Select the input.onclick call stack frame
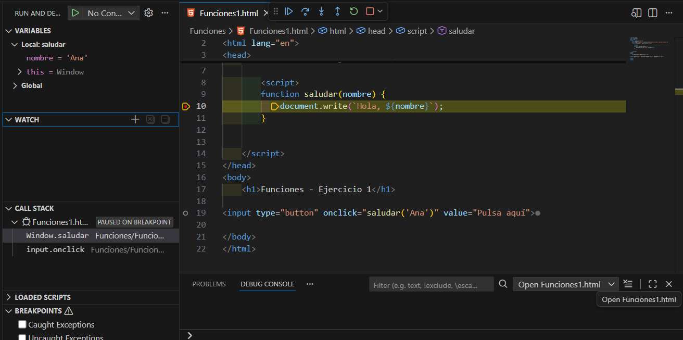Screen dimensions: 683x340 (x=55, y=249)
